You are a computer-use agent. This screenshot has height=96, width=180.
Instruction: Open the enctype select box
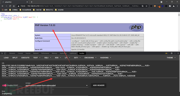[x=57, y=85]
